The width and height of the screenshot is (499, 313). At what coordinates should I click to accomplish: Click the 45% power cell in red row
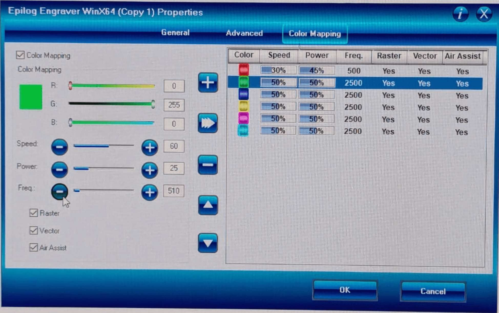pos(317,70)
